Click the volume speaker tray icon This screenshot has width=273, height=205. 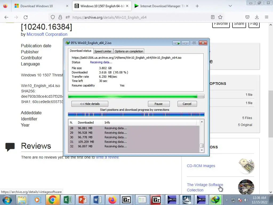coord(246,200)
